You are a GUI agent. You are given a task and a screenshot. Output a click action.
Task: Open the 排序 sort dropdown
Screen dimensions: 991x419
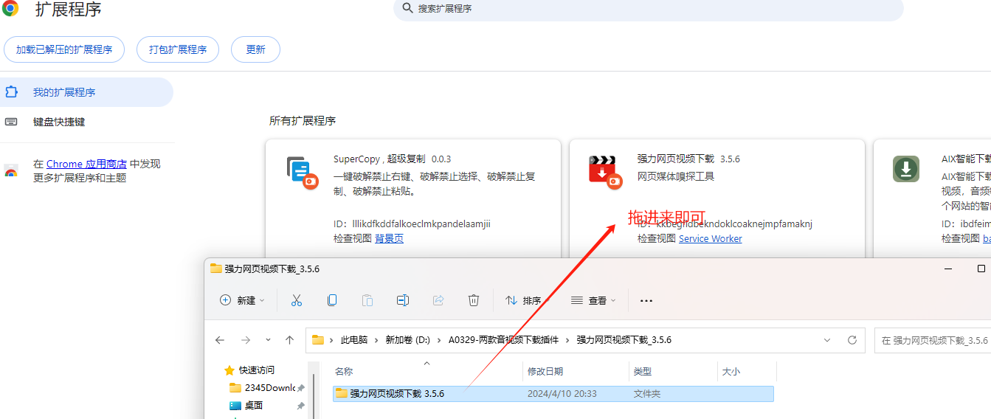528,300
